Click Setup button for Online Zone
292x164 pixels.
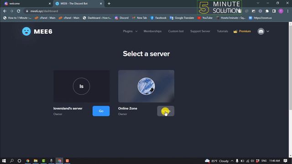pyautogui.click(x=166, y=111)
